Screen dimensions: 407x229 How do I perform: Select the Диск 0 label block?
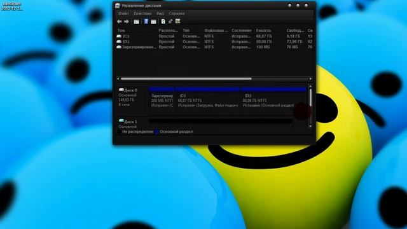point(132,101)
